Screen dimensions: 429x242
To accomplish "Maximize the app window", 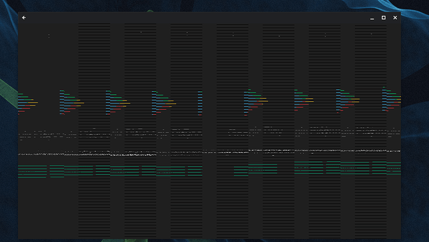I will pyautogui.click(x=384, y=17).
